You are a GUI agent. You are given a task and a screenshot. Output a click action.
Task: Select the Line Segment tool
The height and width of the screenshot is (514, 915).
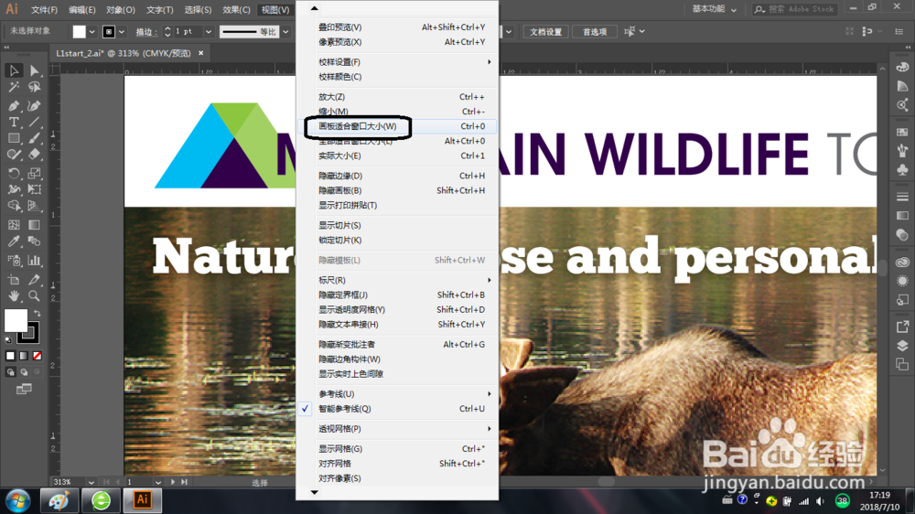pyautogui.click(x=35, y=123)
